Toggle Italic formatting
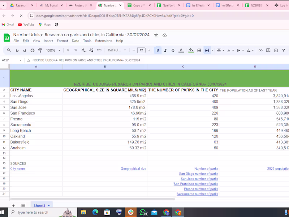This screenshot has width=289, height=217. (x=165, y=50)
